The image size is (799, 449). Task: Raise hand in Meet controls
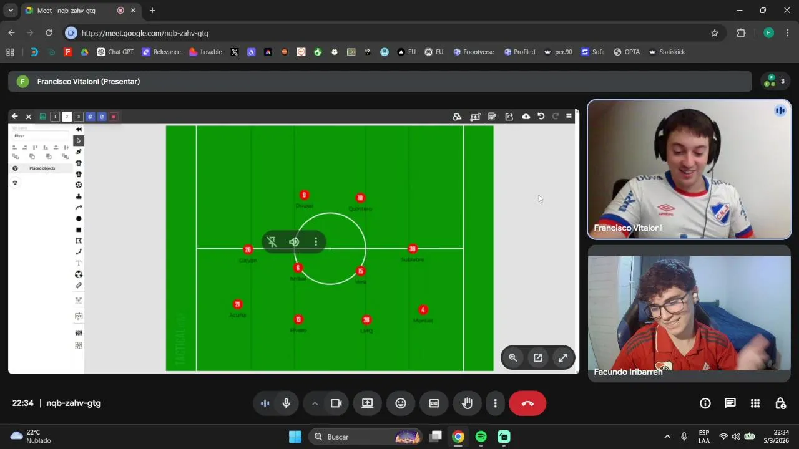click(x=467, y=403)
